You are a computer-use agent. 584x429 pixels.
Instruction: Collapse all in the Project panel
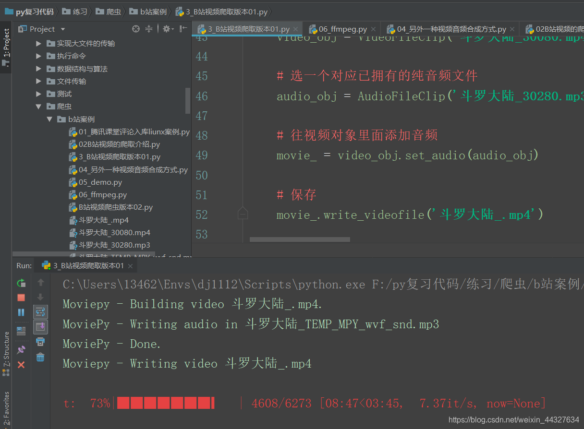149,29
